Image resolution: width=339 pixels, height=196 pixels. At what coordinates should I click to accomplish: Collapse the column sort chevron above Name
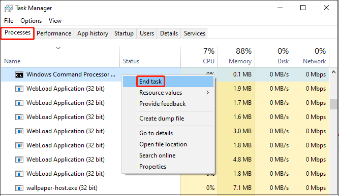pyautogui.click(x=58, y=48)
